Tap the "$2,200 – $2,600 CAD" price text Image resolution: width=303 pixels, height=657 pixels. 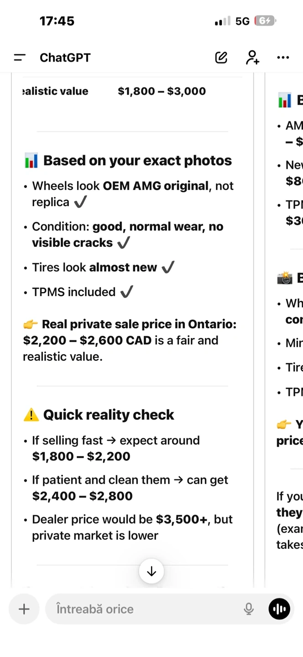[87, 340]
